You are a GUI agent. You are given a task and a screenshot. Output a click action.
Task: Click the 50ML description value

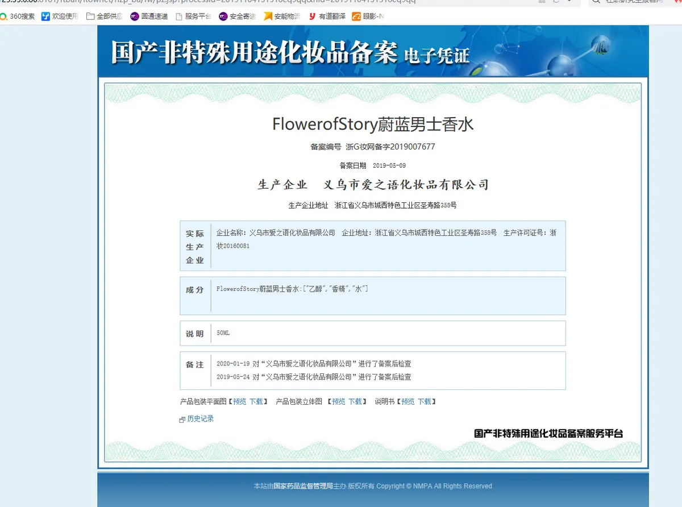pyautogui.click(x=223, y=333)
